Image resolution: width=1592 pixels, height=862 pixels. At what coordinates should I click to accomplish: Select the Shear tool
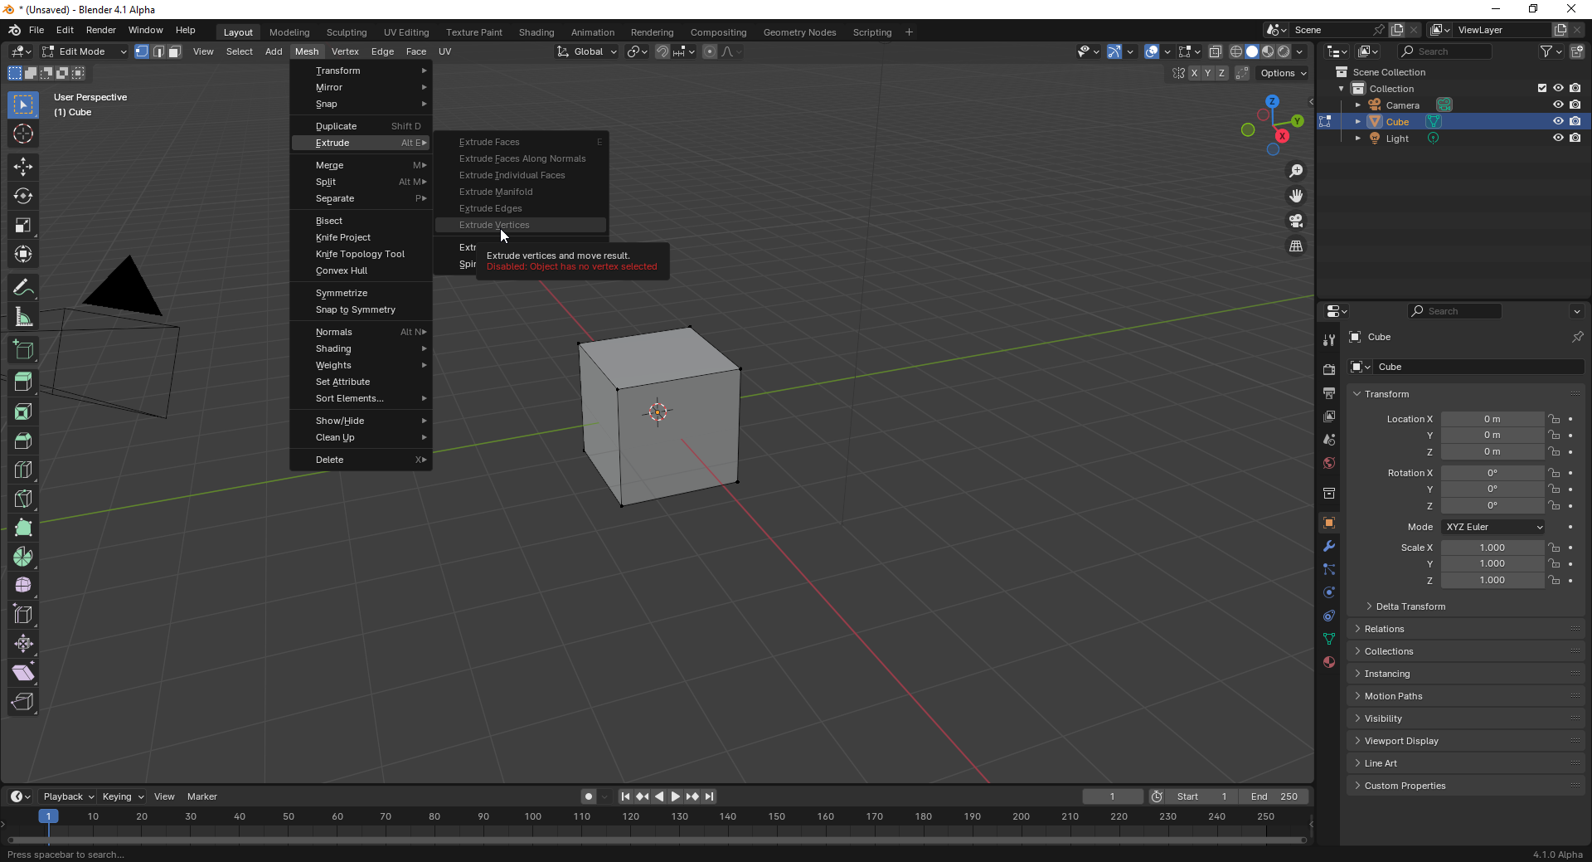[x=23, y=673]
